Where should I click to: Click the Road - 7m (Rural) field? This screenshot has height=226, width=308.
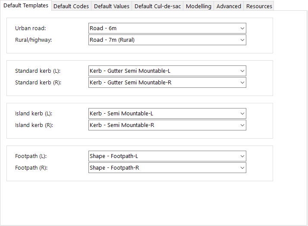pyautogui.click(x=167, y=40)
